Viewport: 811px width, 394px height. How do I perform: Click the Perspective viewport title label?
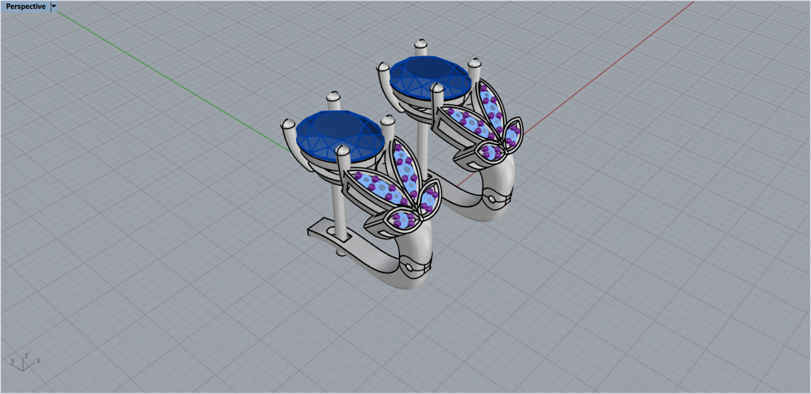coord(26,6)
